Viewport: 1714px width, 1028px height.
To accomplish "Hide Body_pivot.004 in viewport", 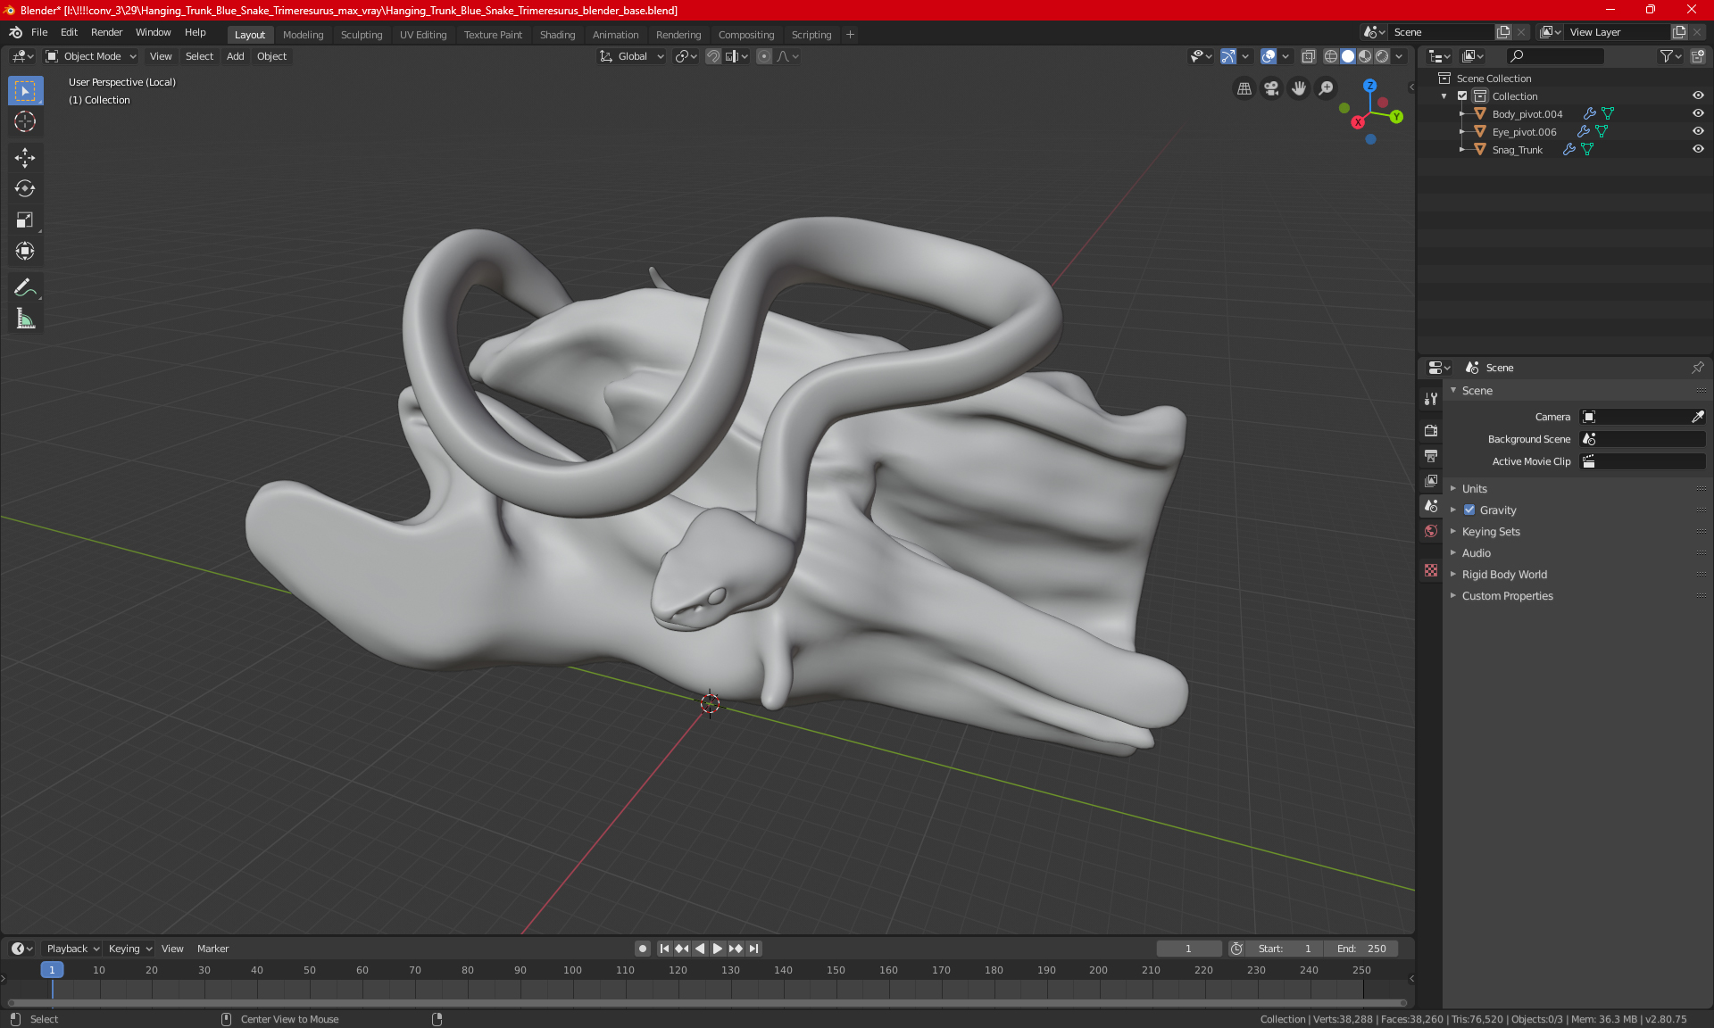I will tap(1698, 113).
